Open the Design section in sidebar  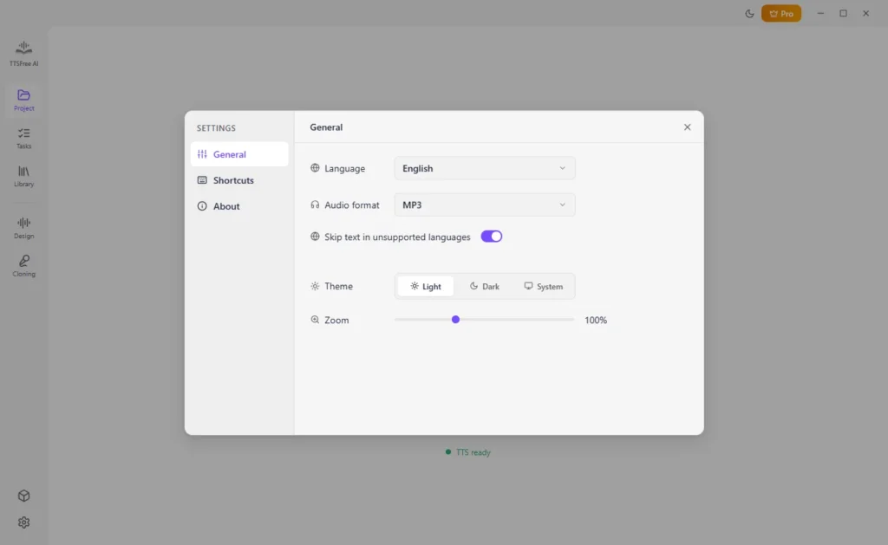(x=23, y=228)
